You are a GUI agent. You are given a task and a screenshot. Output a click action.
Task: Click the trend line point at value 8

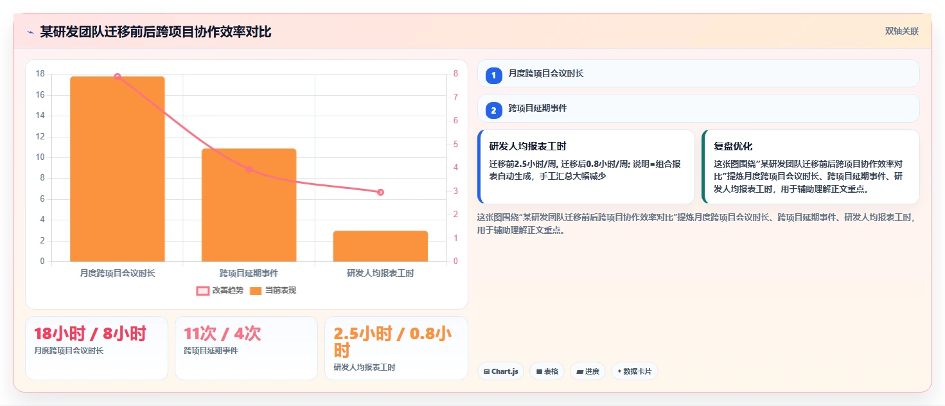(118, 76)
